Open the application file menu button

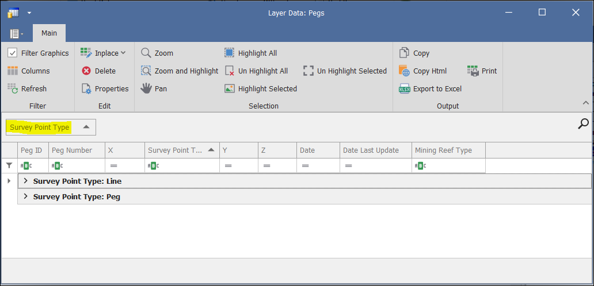pyautogui.click(x=16, y=34)
